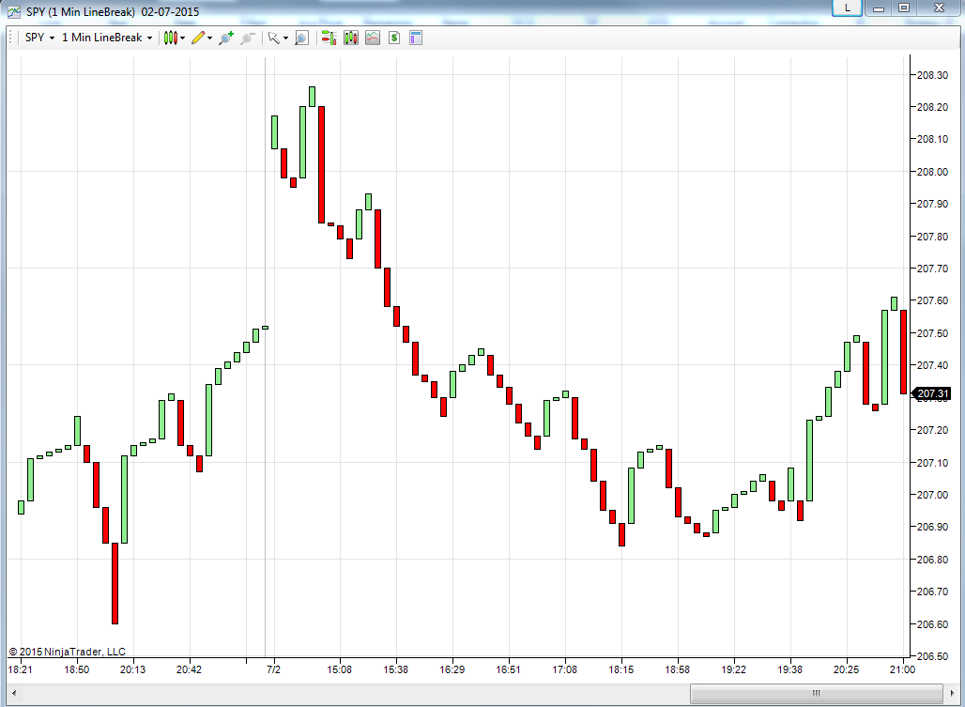Maximize the SPY chart window
The image size is (965, 707).
(903, 8)
